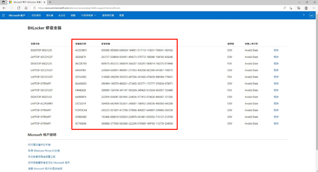Image resolution: width=318 pixels, height=172 pixels.
Task: Select recovery key starting 669515-053372
Action: click(137, 64)
